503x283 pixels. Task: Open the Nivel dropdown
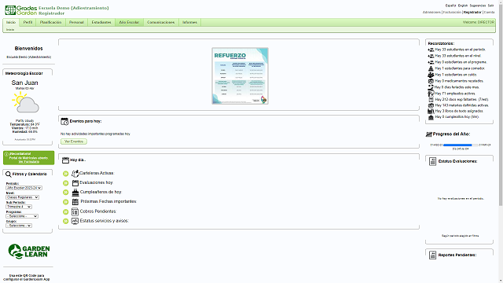(x=22, y=197)
